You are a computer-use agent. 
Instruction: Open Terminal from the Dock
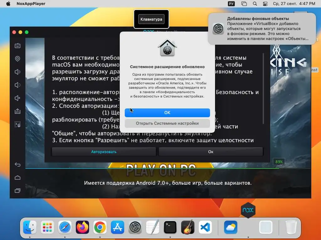tap(170, 227)
